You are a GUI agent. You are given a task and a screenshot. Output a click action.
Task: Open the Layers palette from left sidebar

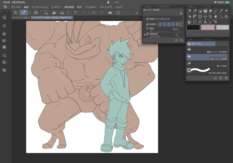pyautogui.click(x=4, y=26)
